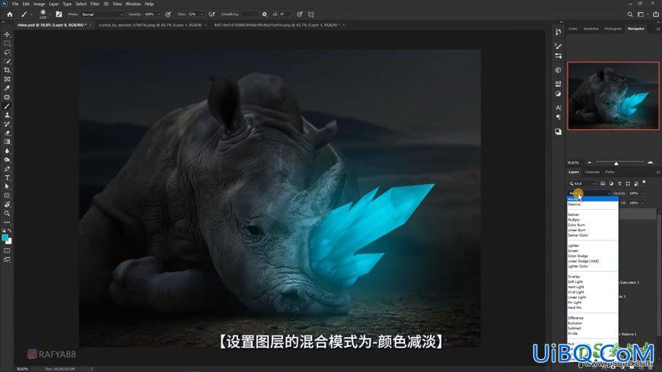Image resolution: width=662 pixels, height=372 pixels.
Task: Open the brush preset picker dropdown
Action: (x=49, y=14)
